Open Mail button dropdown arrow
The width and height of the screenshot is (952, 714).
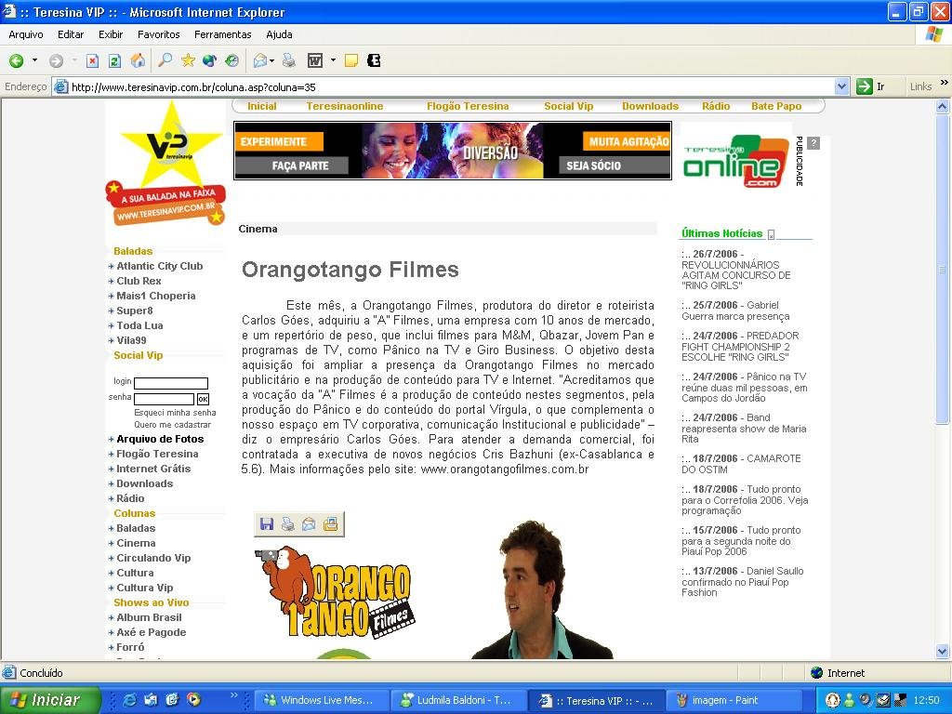(272, 60)
